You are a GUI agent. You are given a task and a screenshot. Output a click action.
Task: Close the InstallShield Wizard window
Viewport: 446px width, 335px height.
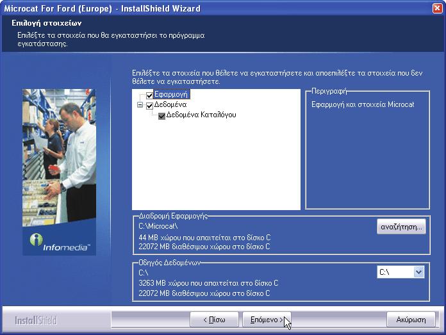coord(437,8)
